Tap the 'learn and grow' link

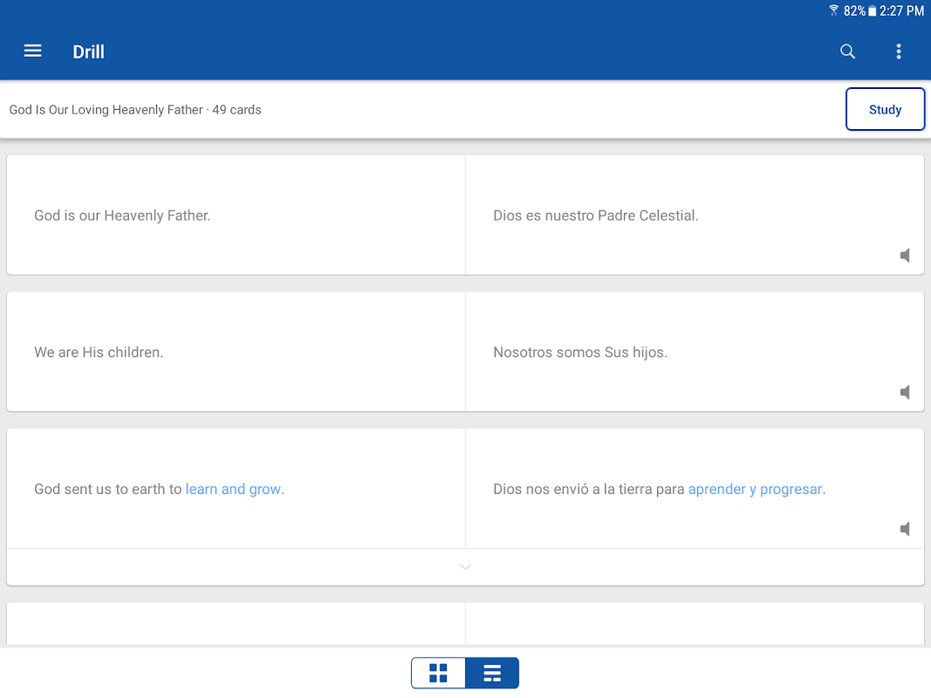coord(233,489)
